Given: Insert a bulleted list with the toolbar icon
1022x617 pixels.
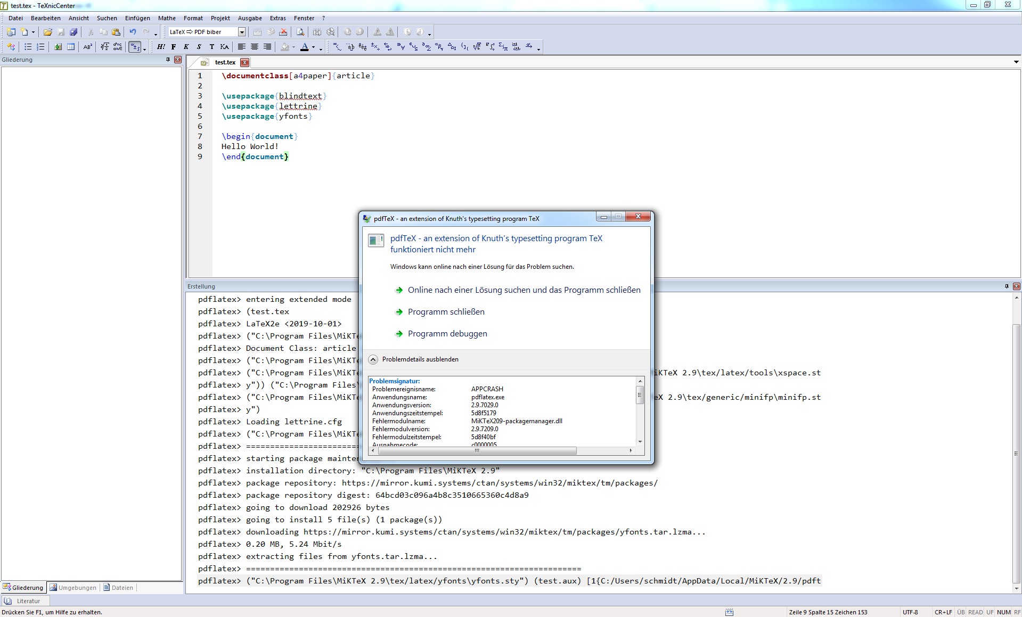Looking at the screenshot, I should [28, 47].
